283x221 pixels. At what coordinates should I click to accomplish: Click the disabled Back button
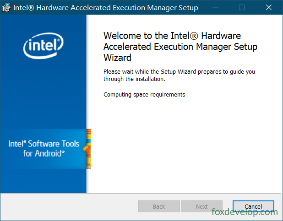(159, 206)
